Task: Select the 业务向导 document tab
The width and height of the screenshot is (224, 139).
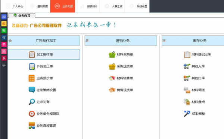Action: tap(22, 15)
